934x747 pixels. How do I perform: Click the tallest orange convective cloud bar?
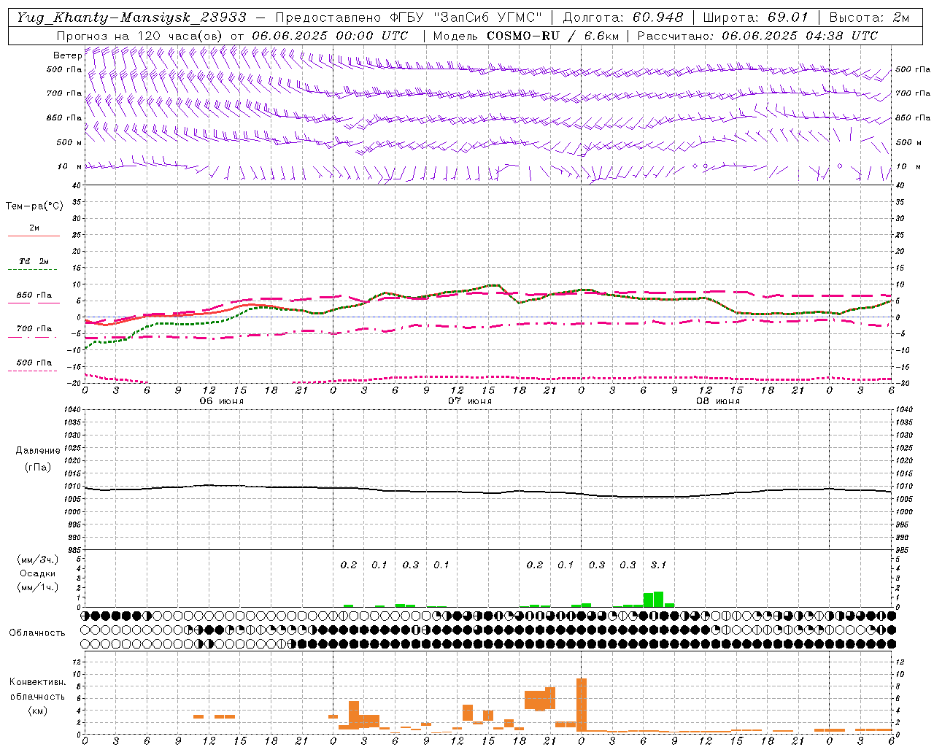coord(582,705)
